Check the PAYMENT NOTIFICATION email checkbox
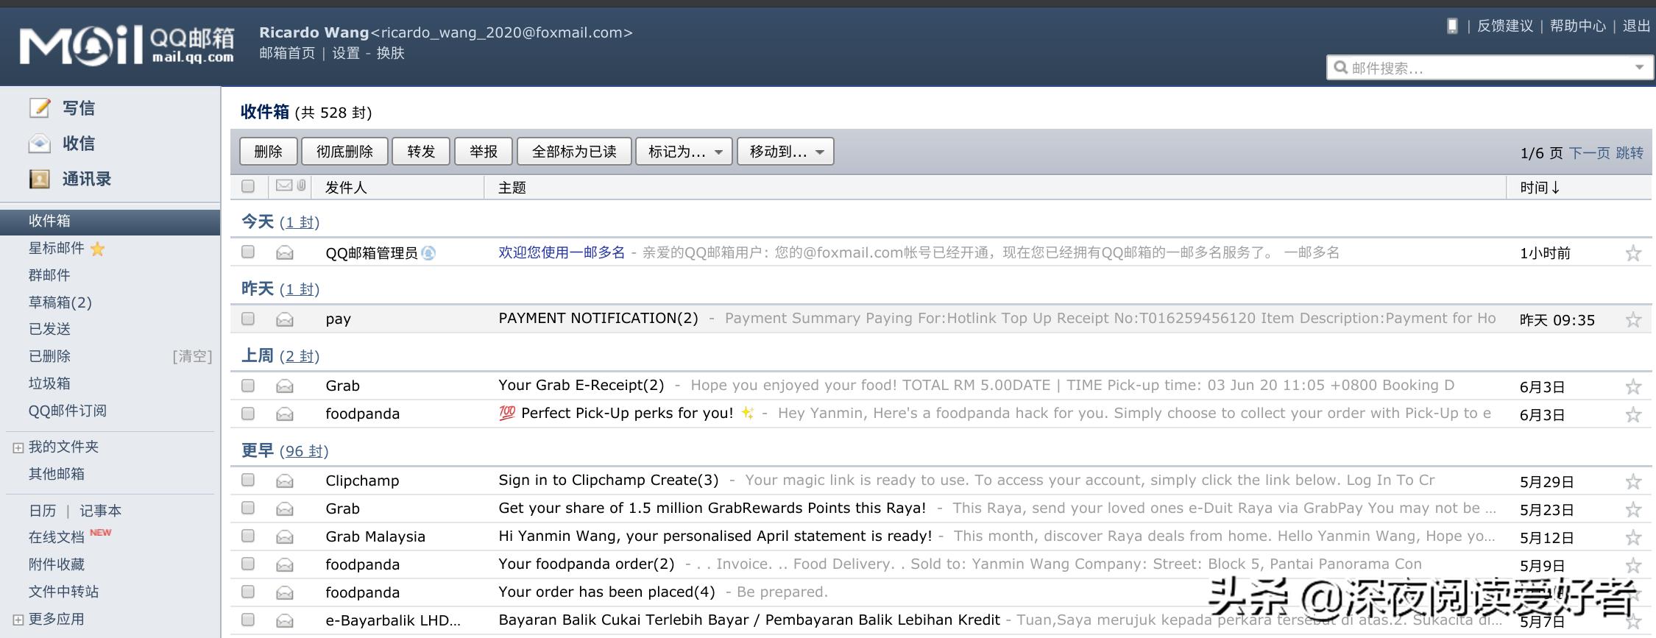Image resolution: width=1656 pixels, height=638 pixels. point(248,319)
